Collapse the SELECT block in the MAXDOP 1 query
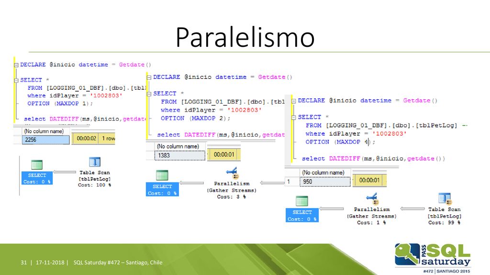The image size is (490, 275). (16, 80)
